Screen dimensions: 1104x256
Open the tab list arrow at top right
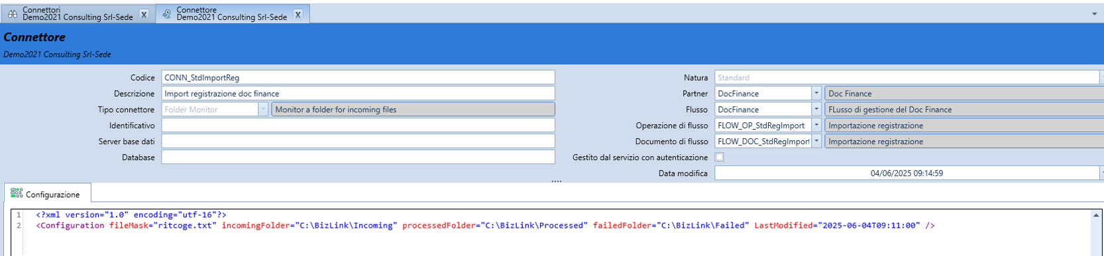tap(1094, 14)
